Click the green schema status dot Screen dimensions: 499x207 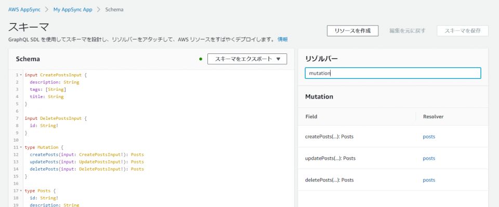pos(201,59)
